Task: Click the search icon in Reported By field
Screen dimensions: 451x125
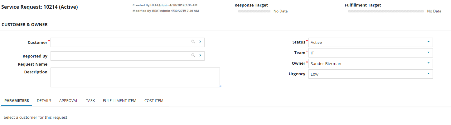Action: (x=193, y=55)
